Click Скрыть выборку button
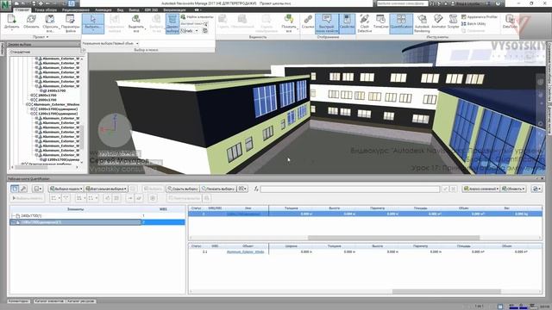The image size is (552, 310). pyautogui.click(x=183, y=189)
